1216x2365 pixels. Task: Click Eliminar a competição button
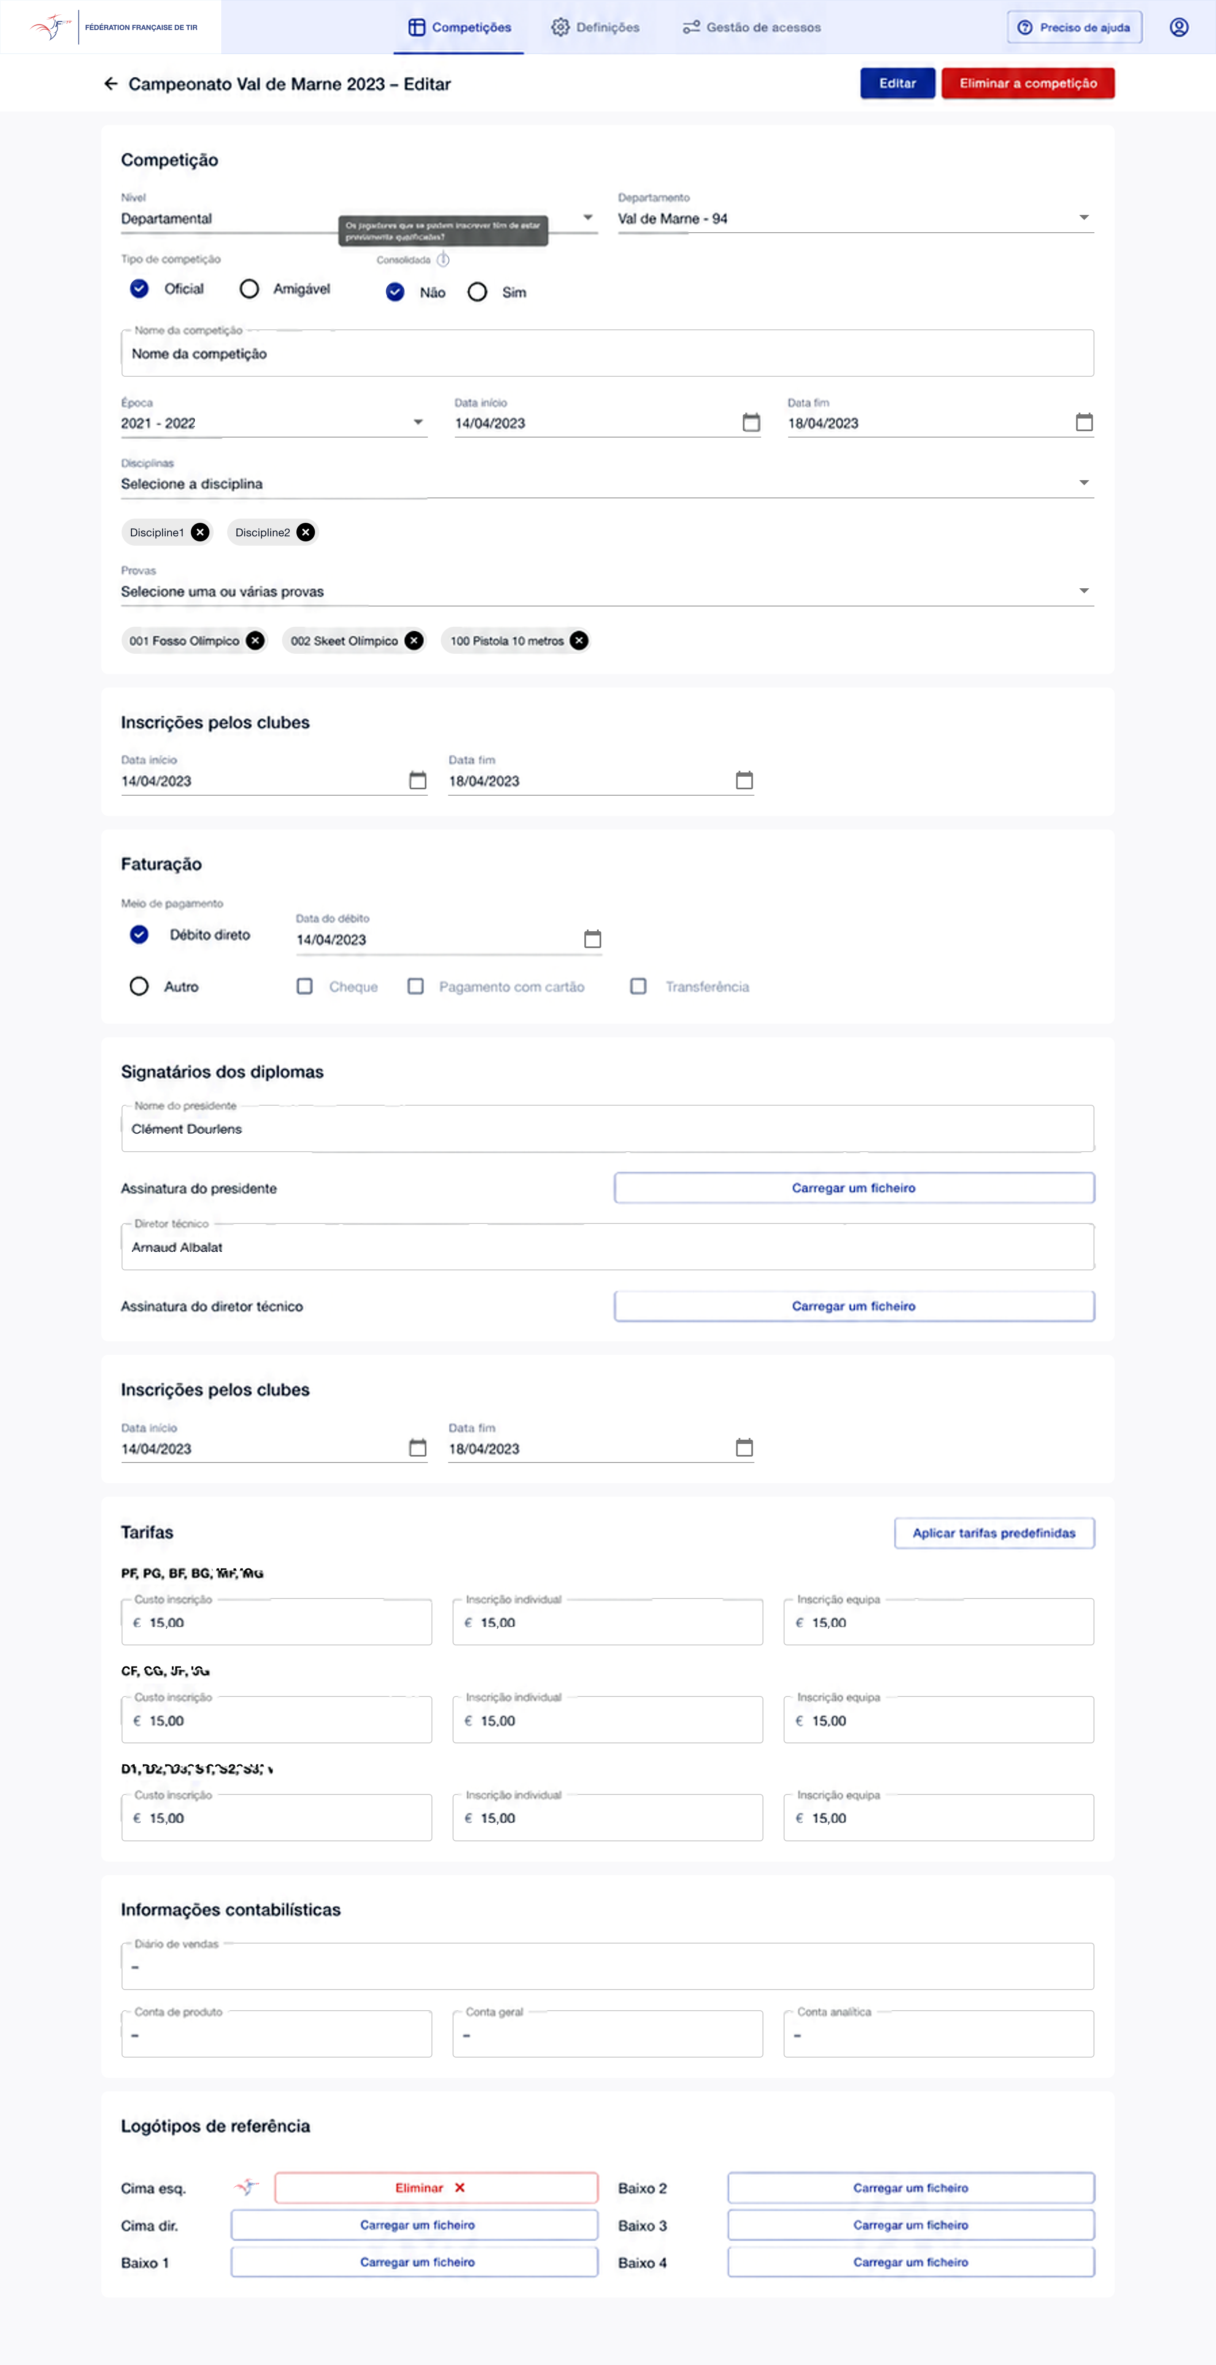[x=1028, y=84]
